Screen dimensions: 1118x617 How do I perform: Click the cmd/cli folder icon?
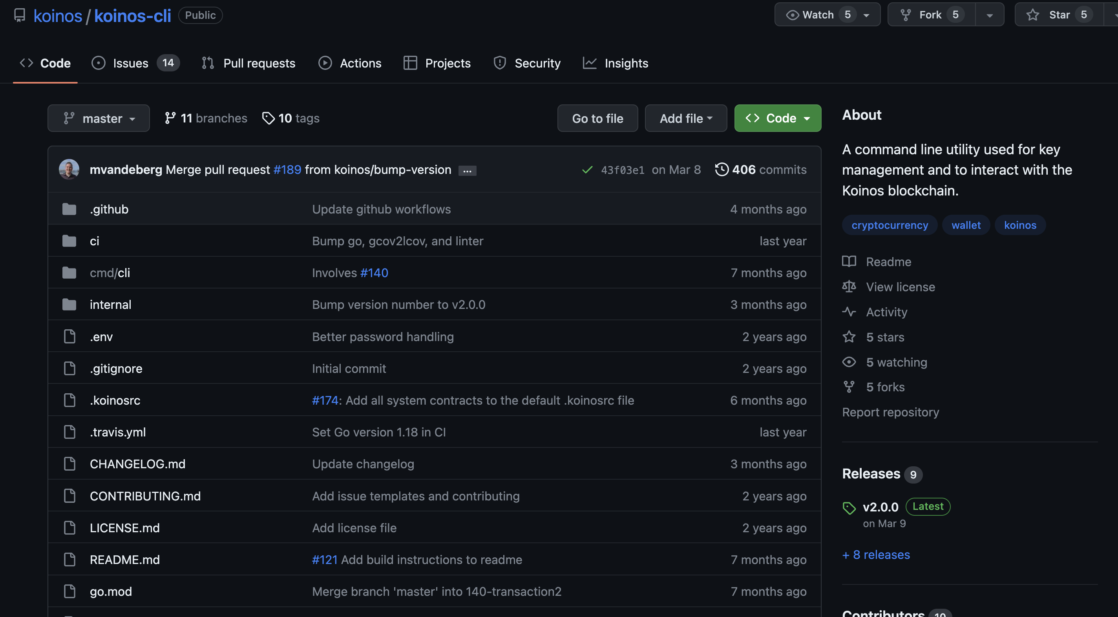click(69, 273)
